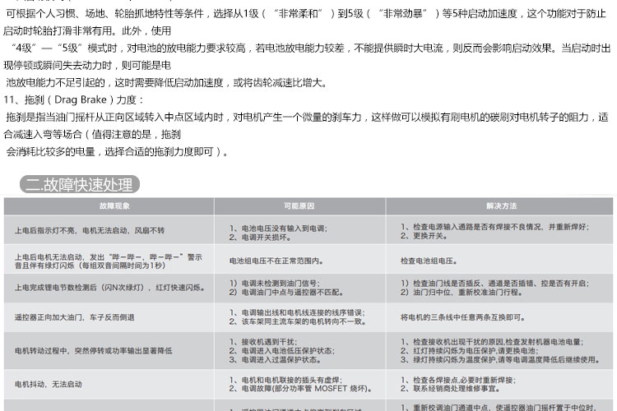
Task: Click the 上电后指示灯不亮 fault symptom cell
Action: [x=89, y=230]
